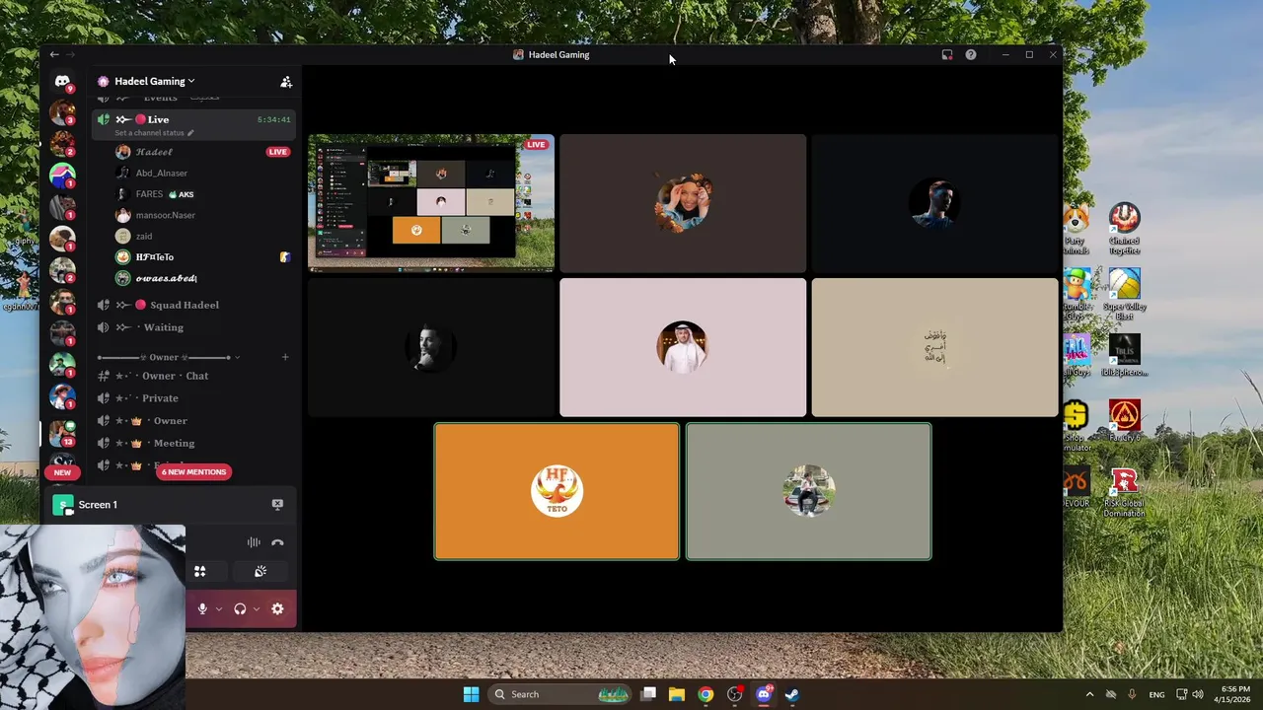Expand the Hadeel Gaming server dropdown
The width and height of the screenshot is (1263, 710).
[x=154, y=81]
